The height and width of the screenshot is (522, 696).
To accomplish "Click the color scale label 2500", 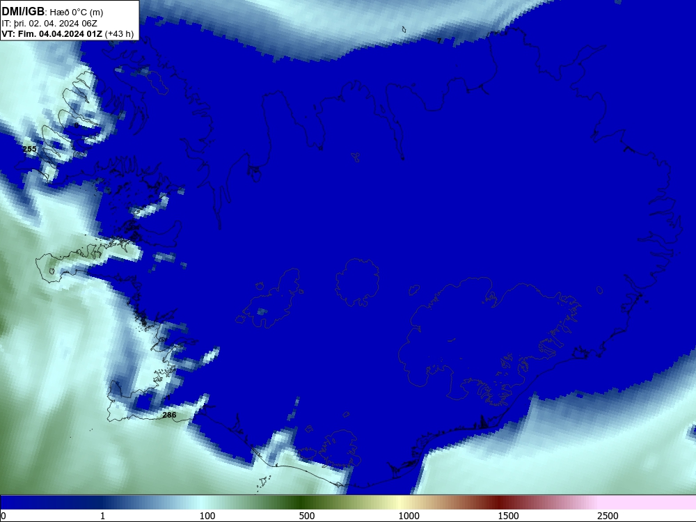I will pyautogui.click(x=608, y=516).
